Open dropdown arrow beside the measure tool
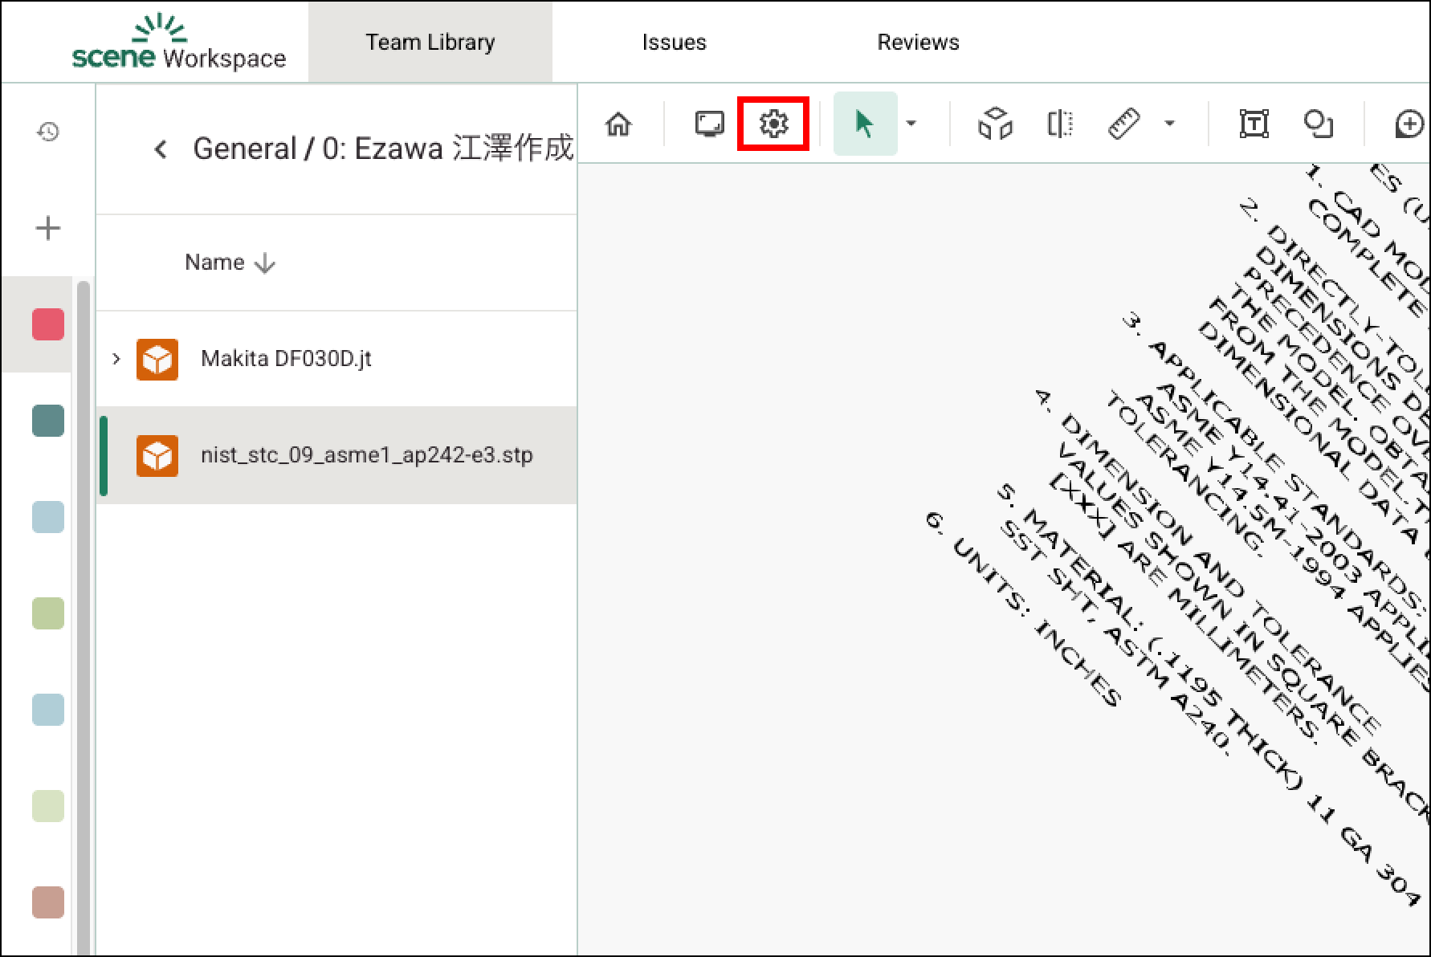Image resolution: width=1431 pixels, height=957 pixels. (x=1170, y=124)
